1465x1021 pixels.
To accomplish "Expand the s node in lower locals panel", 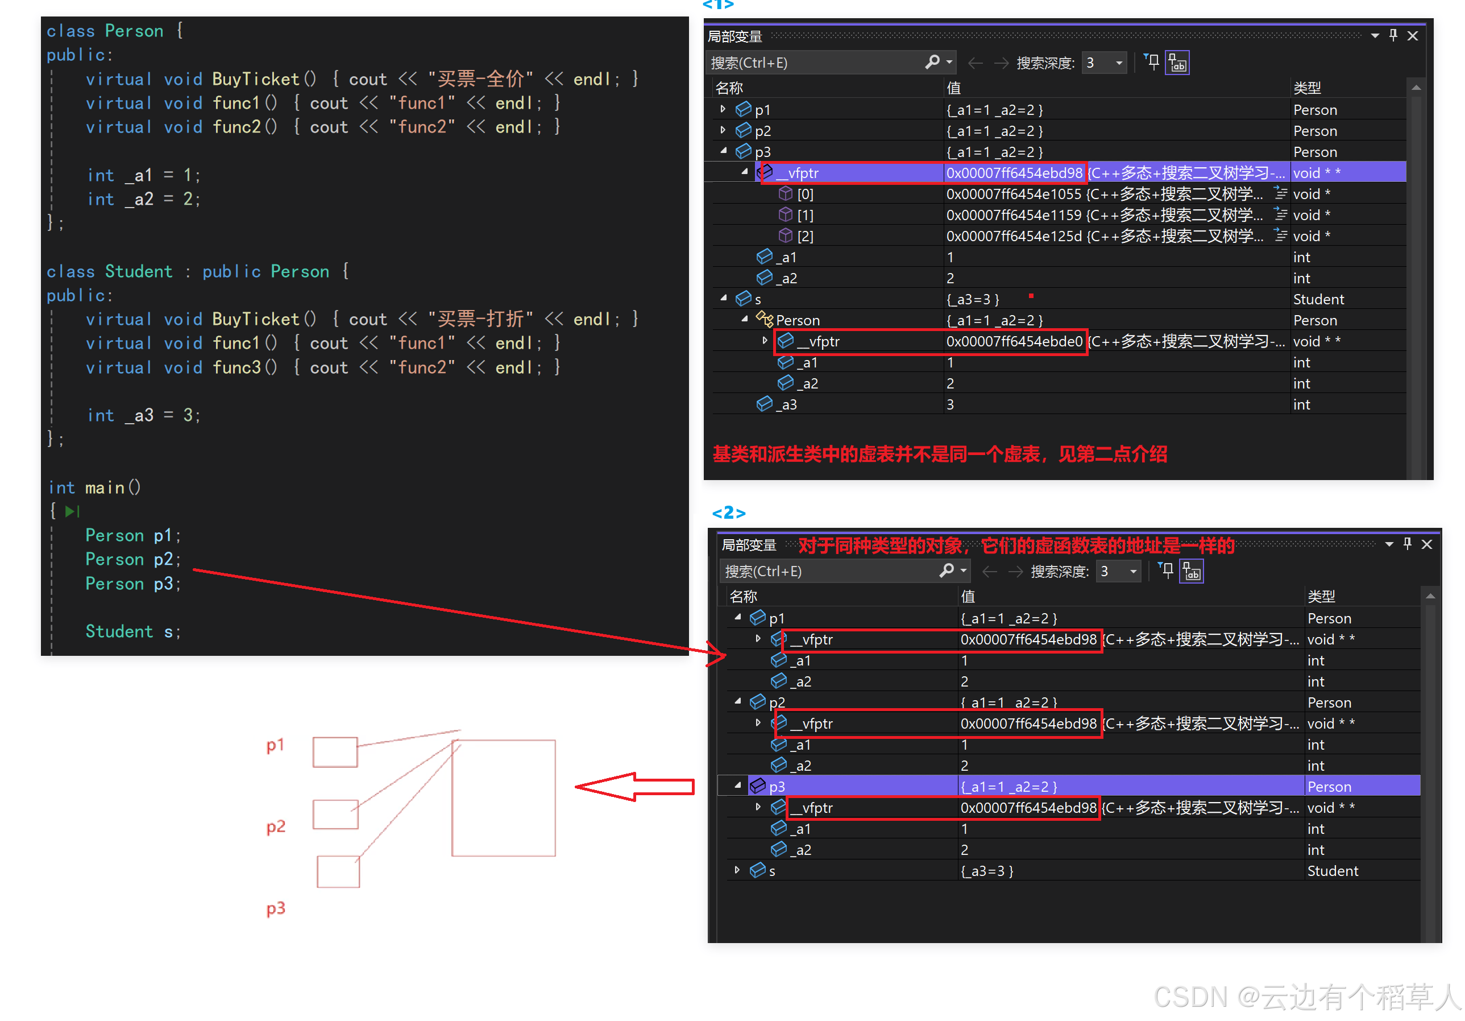I will (x=737, y=870).
